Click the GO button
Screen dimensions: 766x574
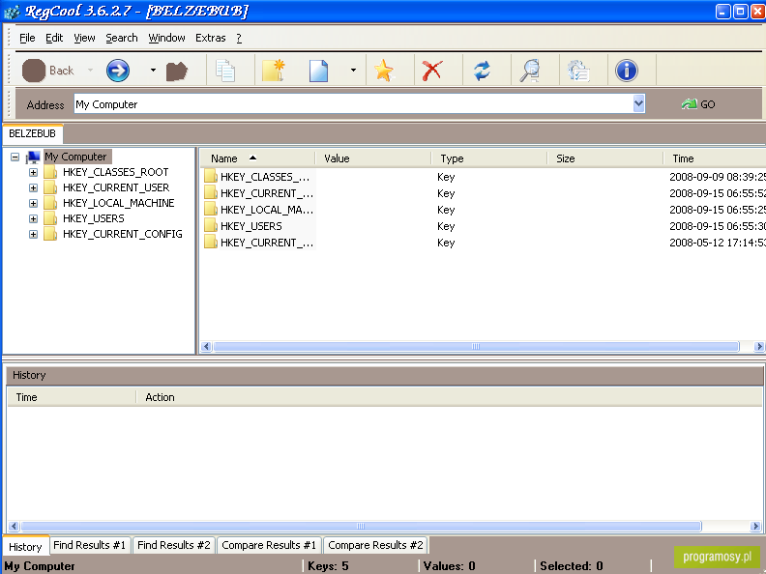[698, 104]
